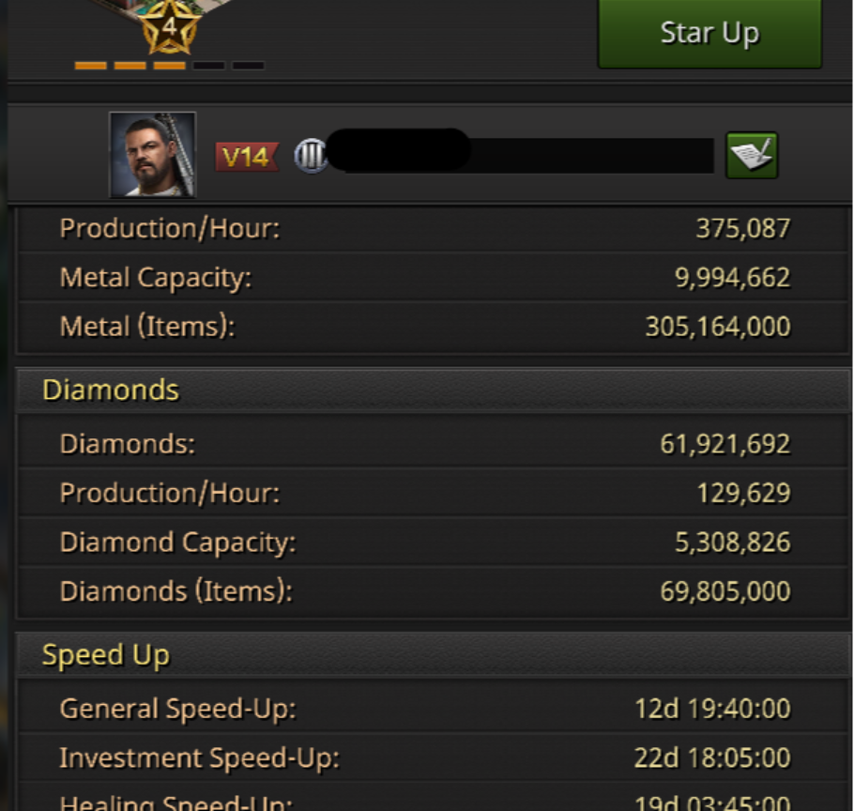854x811 pixels.
Task: Click the Diamond Capacity row
Action: click(425, 543)
